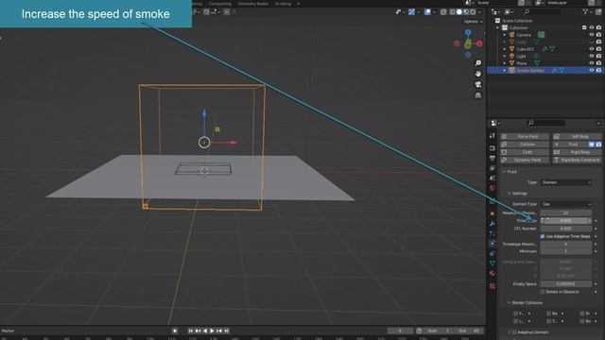Click the Collision physics button

point(525,144)
